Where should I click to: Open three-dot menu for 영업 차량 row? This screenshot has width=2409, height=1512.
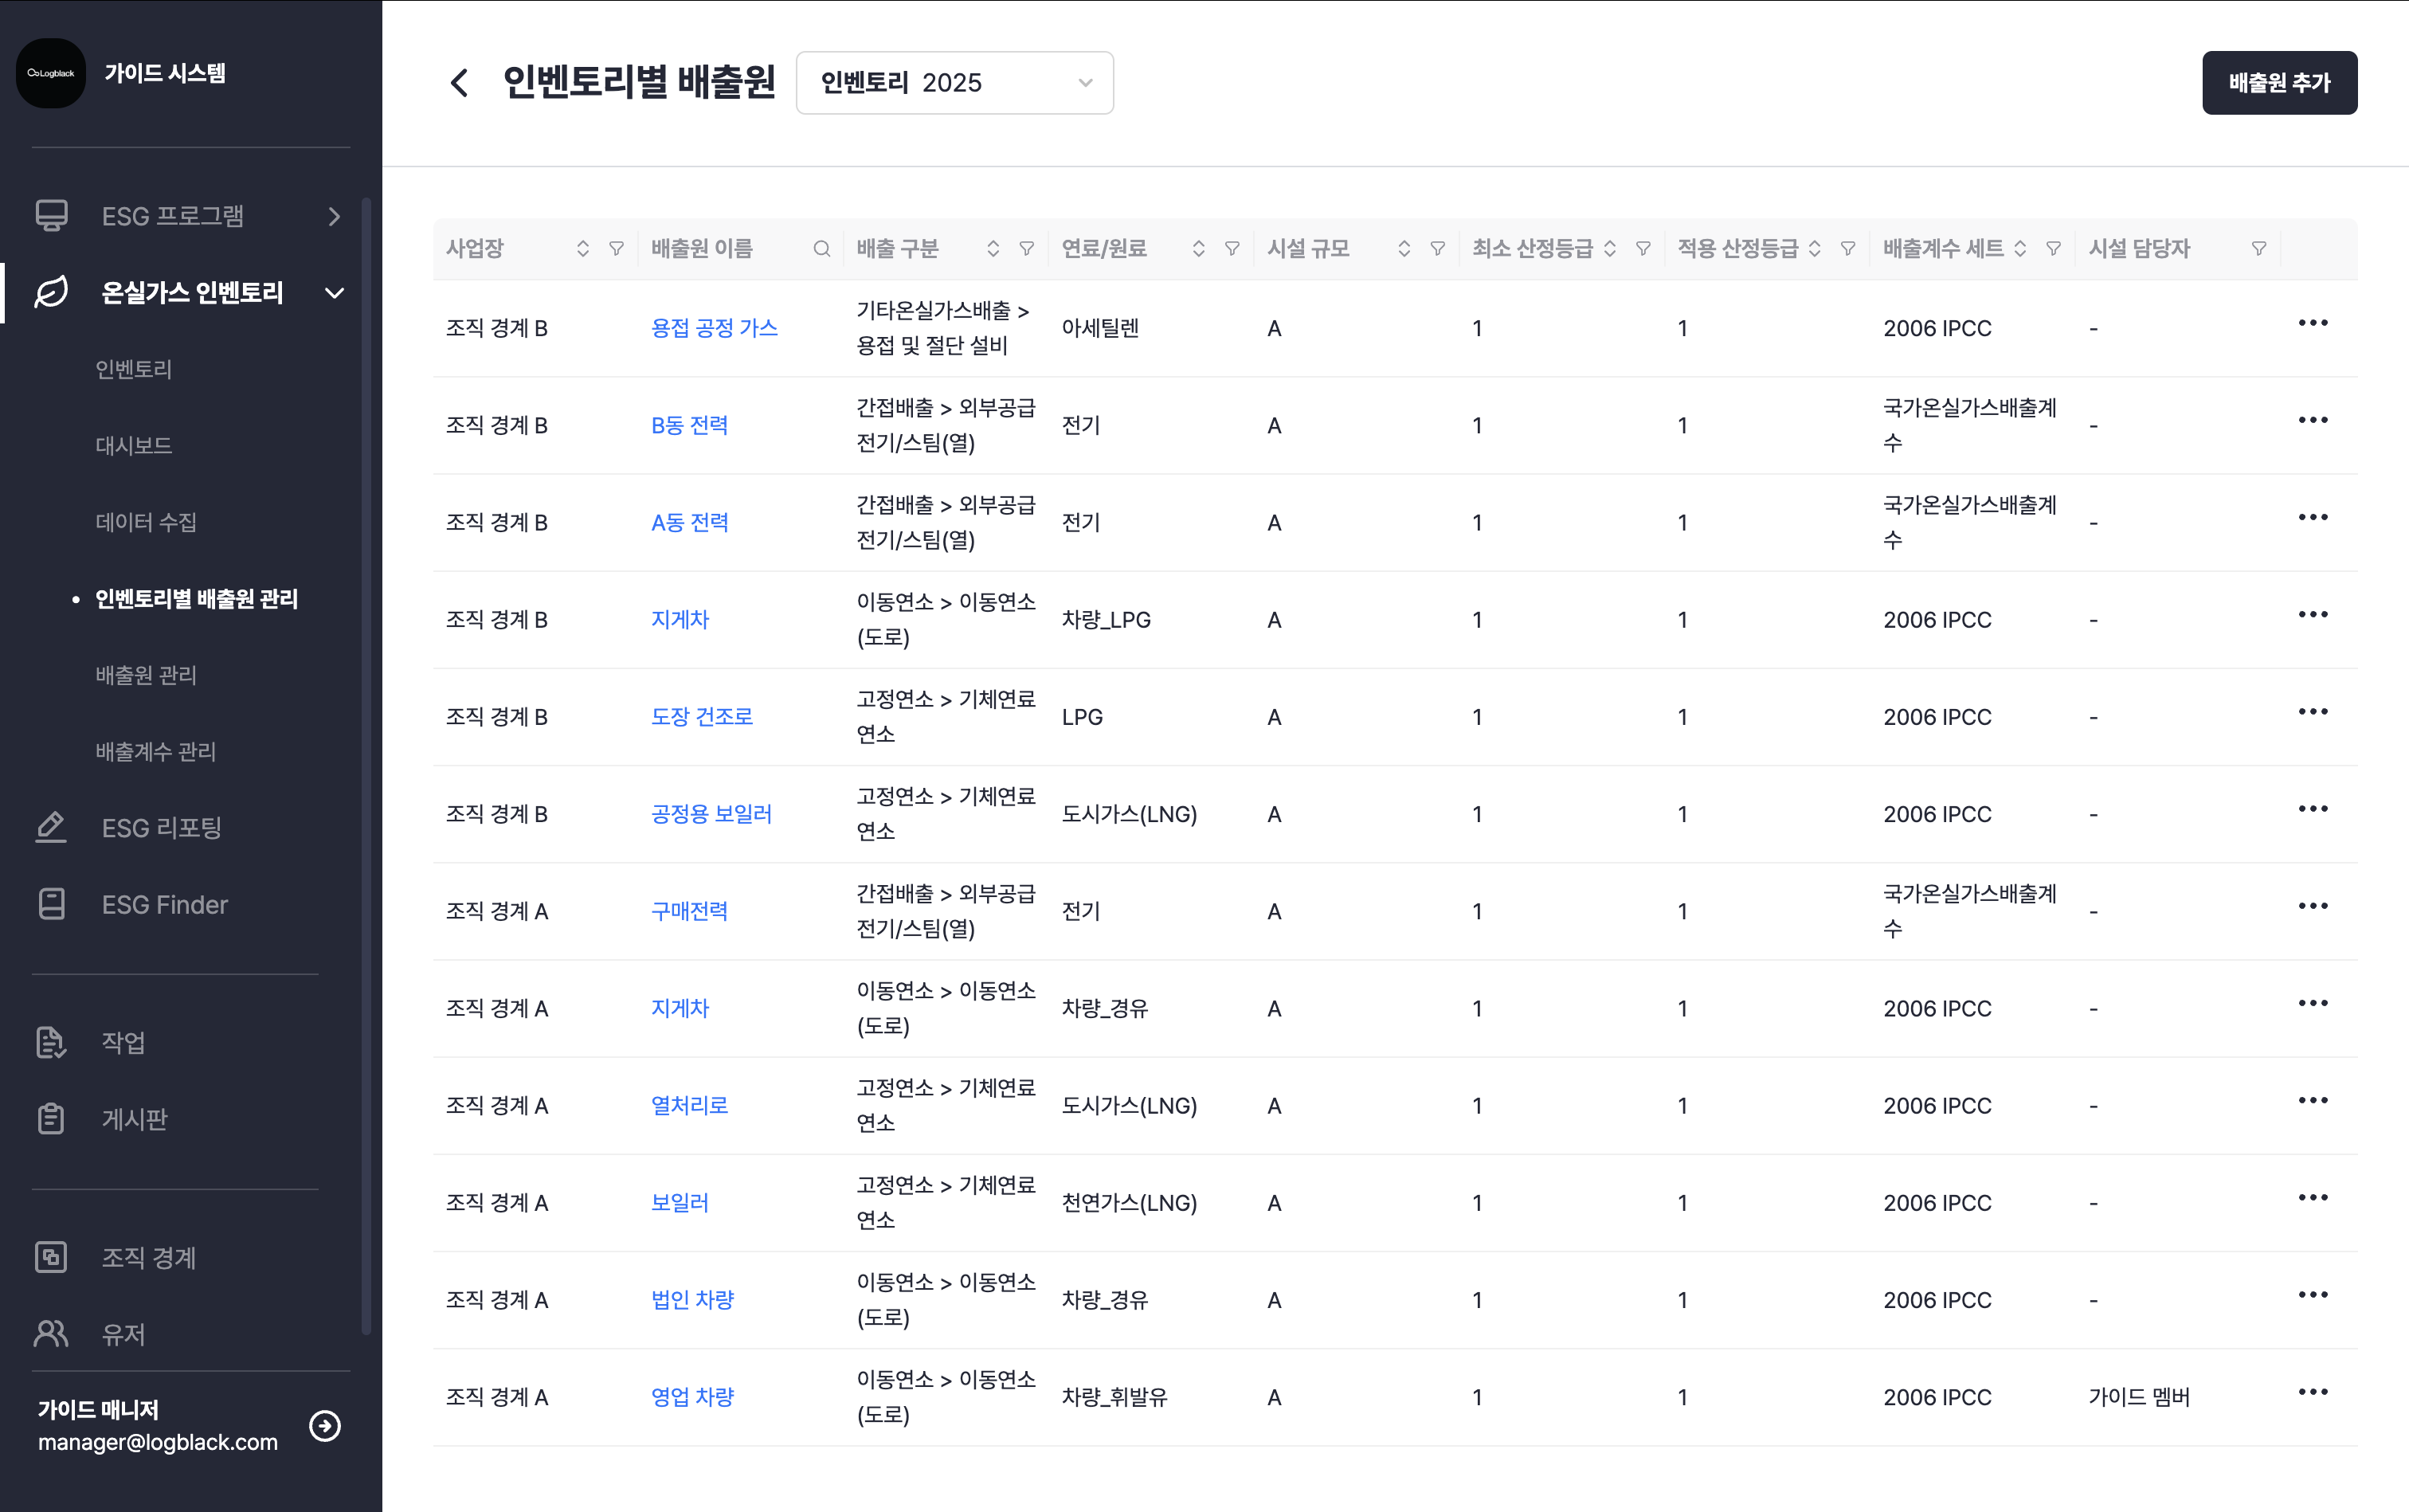point(2312,1392)
